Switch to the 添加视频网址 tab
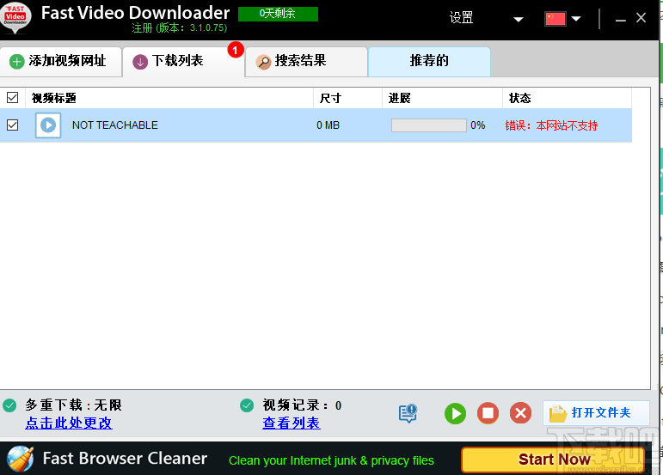Screen dimensions: 663x475 [x=61, y=62]
